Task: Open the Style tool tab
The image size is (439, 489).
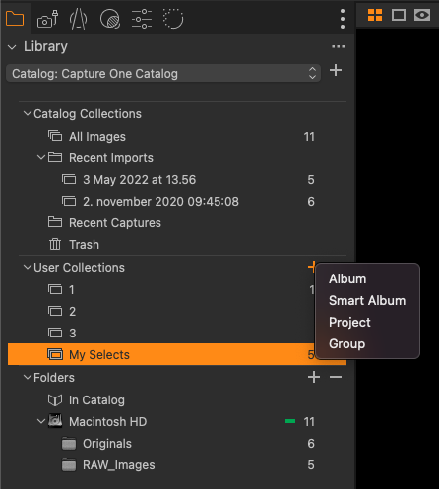Action: click(x=110, y=19)
